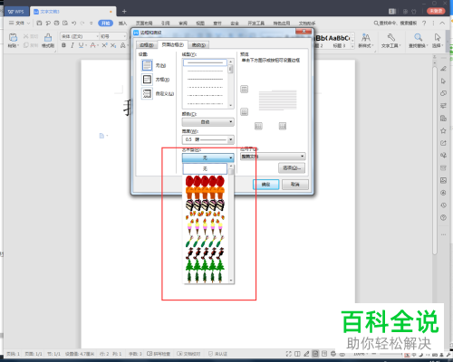The image size is (453, 362).
Task: Collapse the ribbon with the up chevron
Action: click(442, 23)
